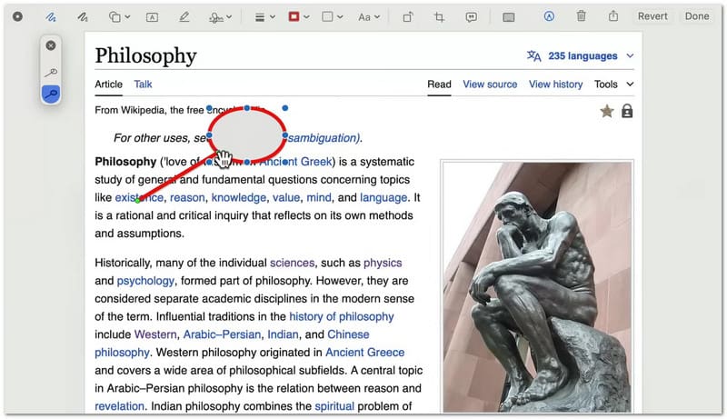
Task: Follow the existence link
Action: pyautogui.click(x=139, y=198)
